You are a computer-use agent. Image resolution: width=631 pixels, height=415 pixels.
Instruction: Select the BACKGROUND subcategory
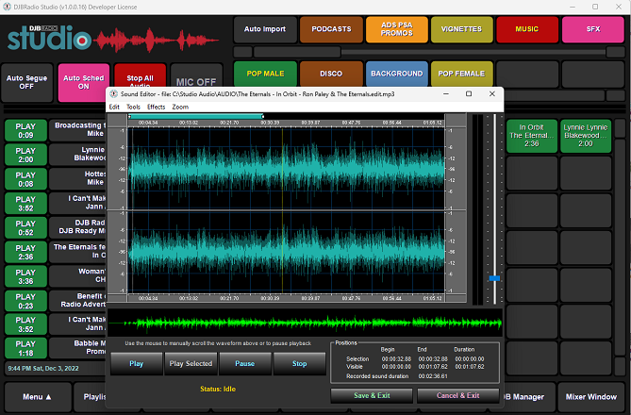point(397,74)
